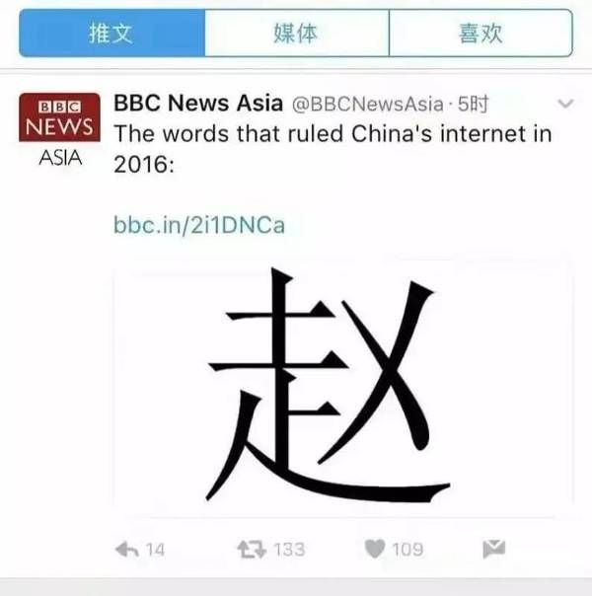Click the BBC News Asia display name
The width and height of the screenshot is (592, 596).
198,103
